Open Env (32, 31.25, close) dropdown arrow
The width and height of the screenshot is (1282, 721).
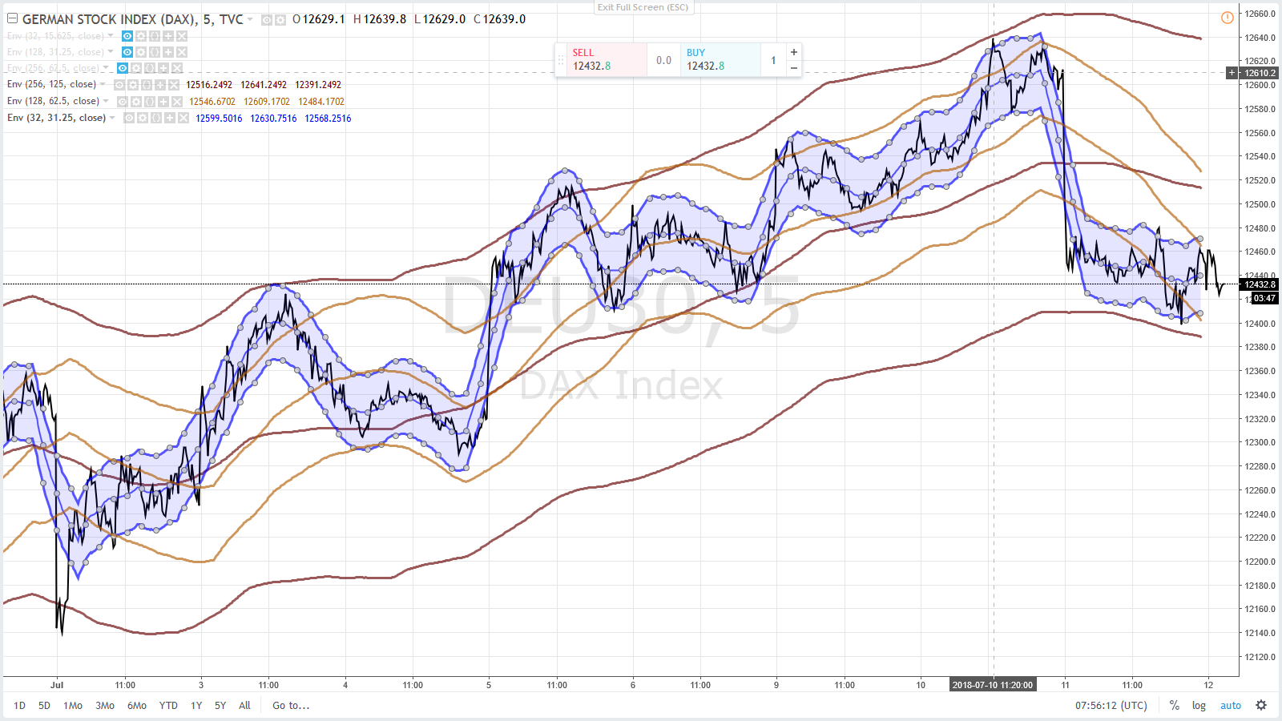click(x=112, y=118)
